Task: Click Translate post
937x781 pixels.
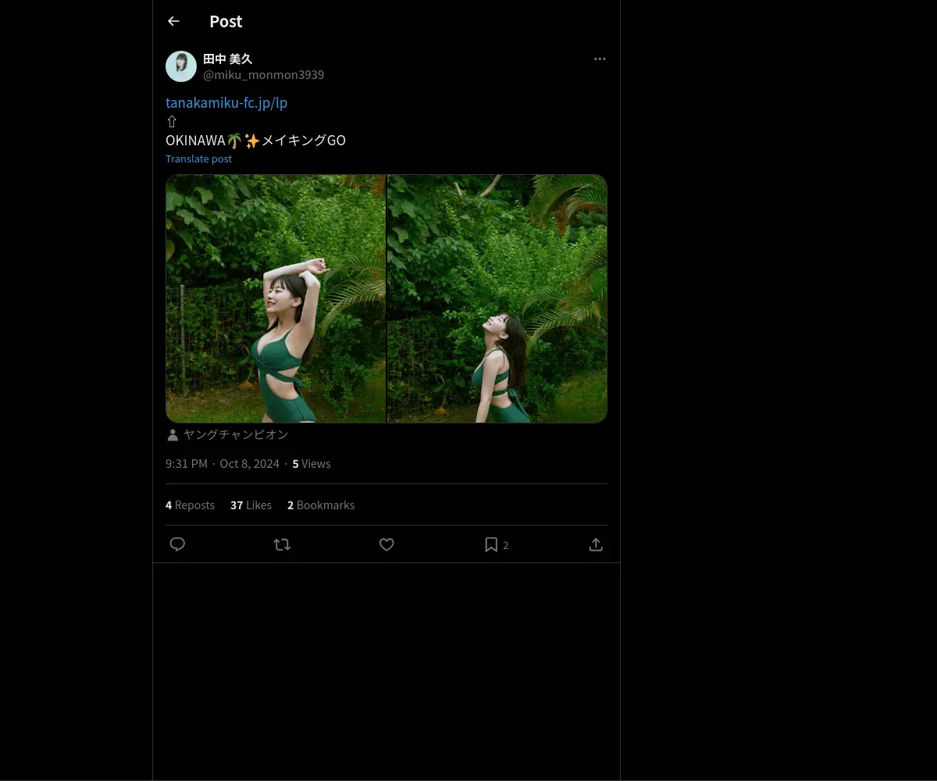Action: pos(198,159)
